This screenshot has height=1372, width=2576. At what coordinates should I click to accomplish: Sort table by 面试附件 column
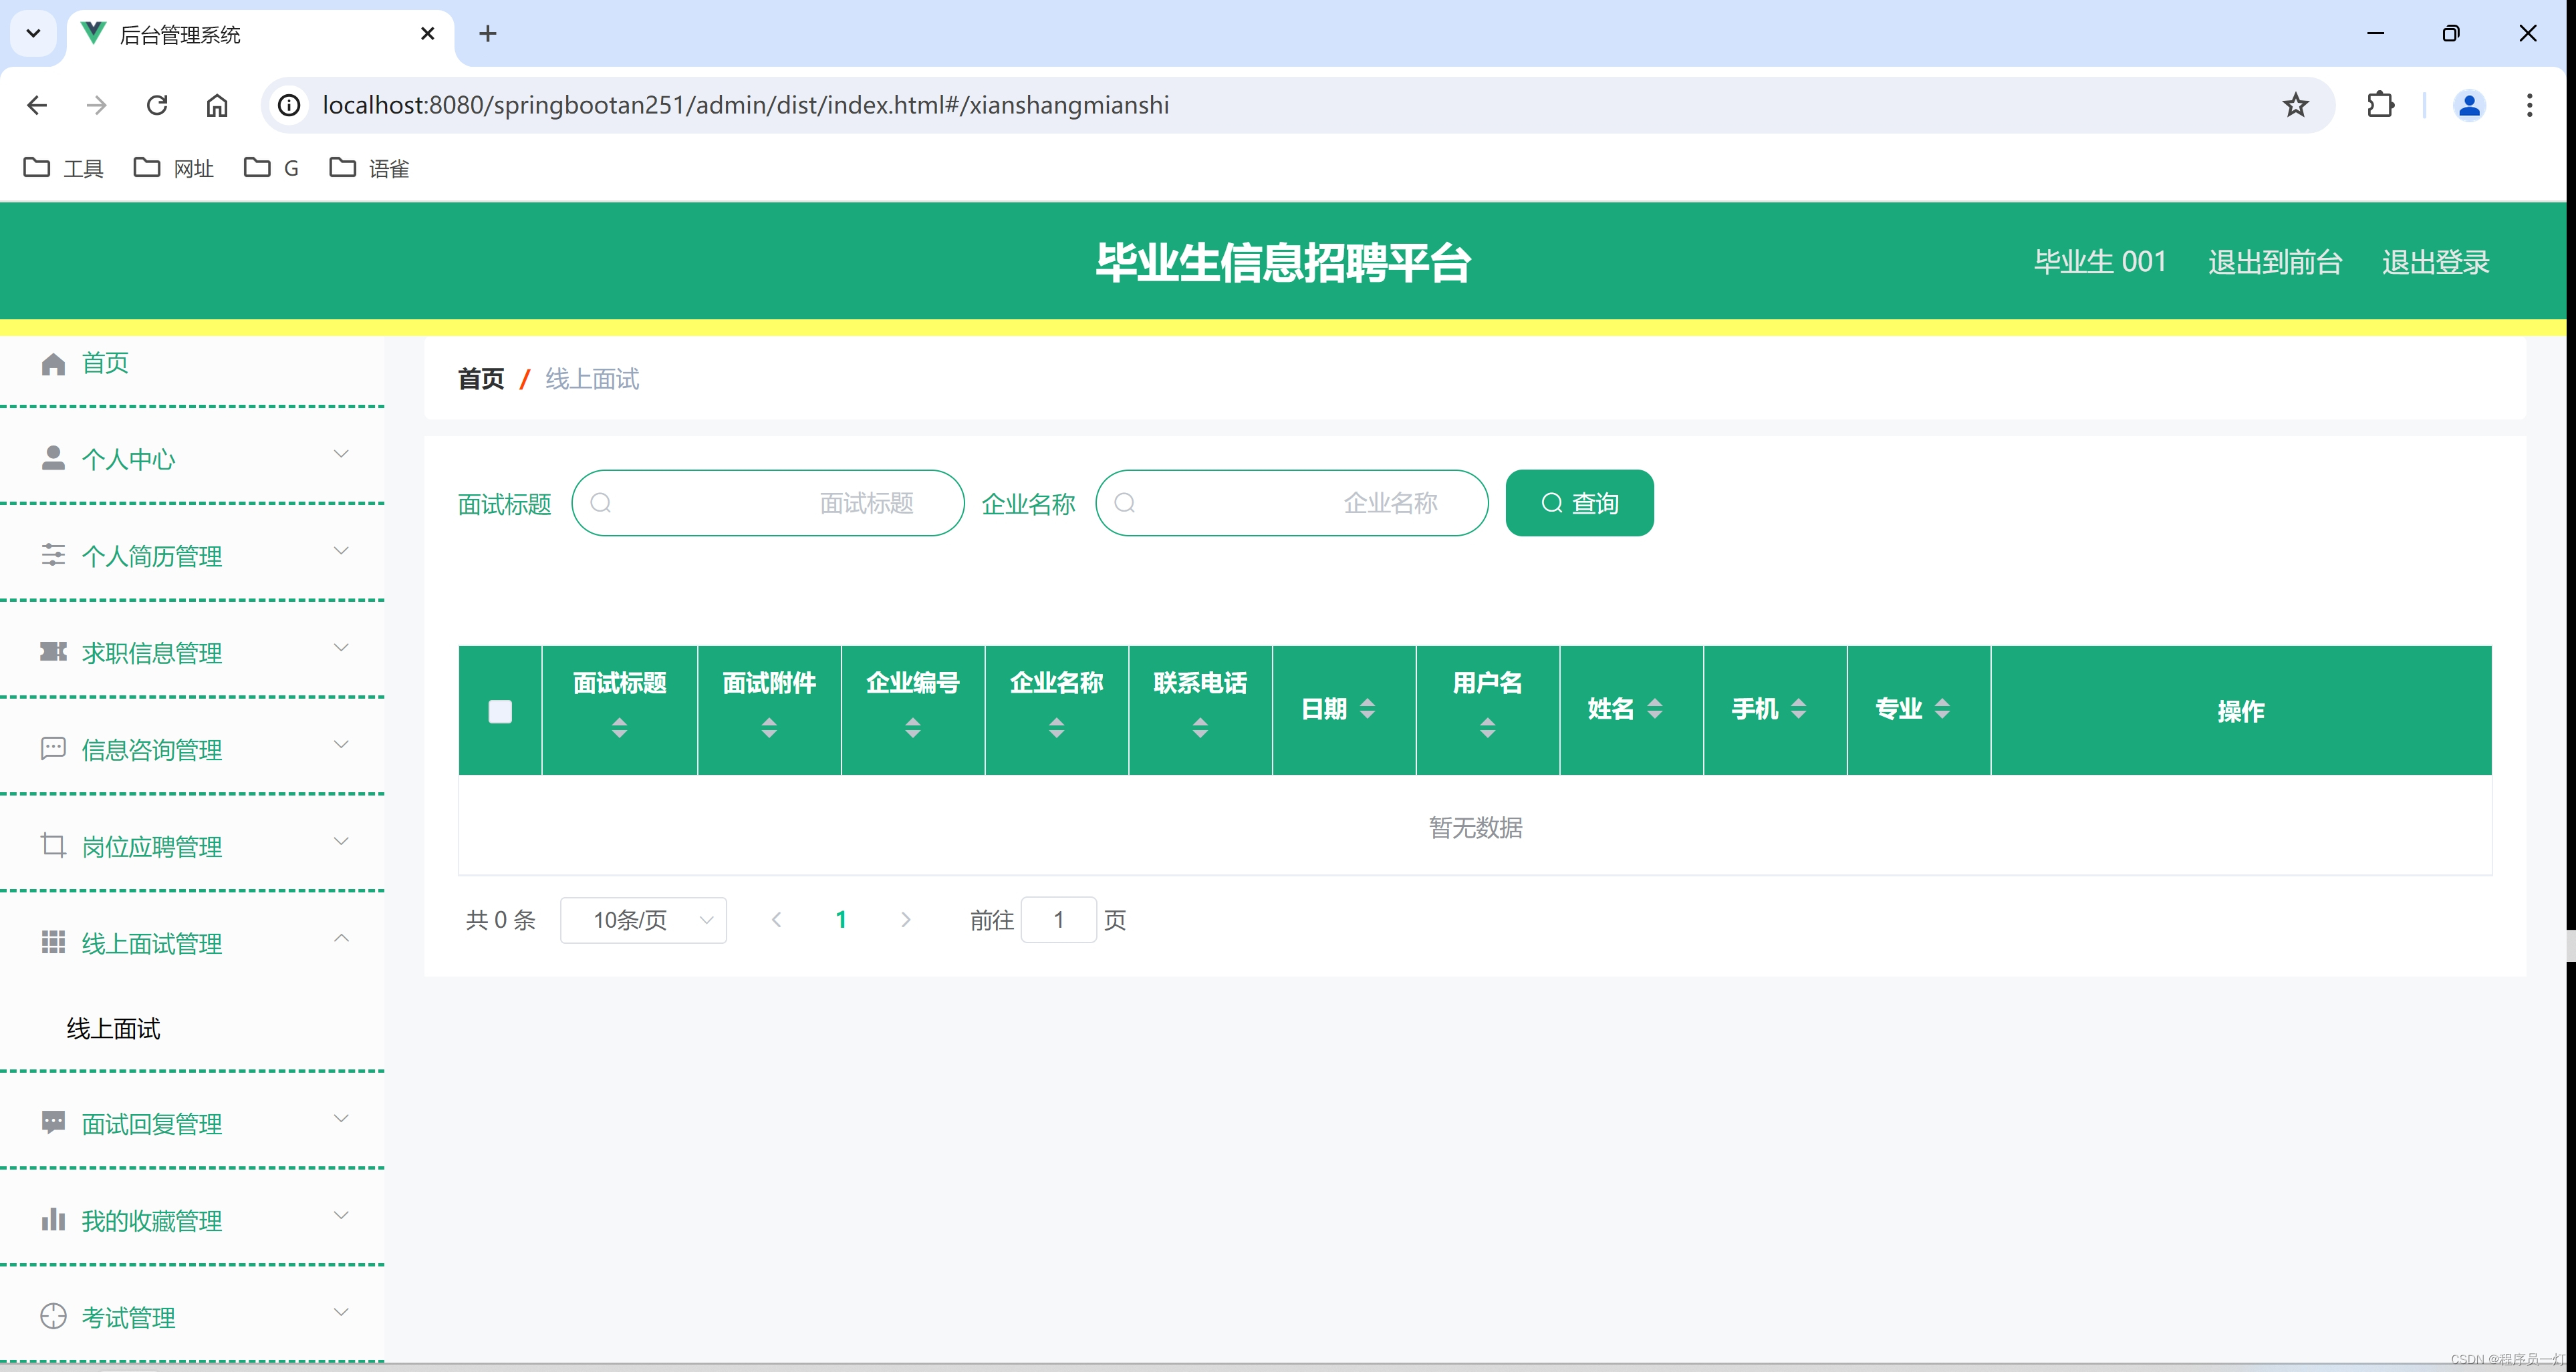coord(769,727)
